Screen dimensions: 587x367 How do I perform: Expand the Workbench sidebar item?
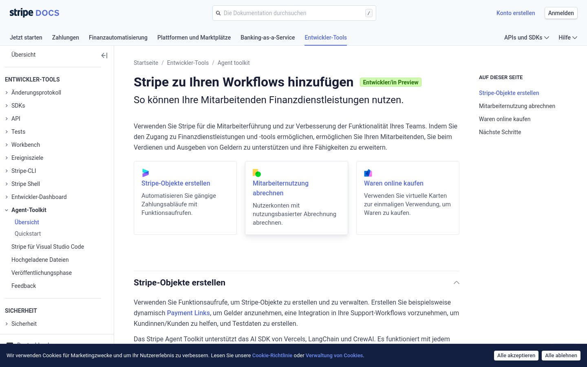coord(22,145)
